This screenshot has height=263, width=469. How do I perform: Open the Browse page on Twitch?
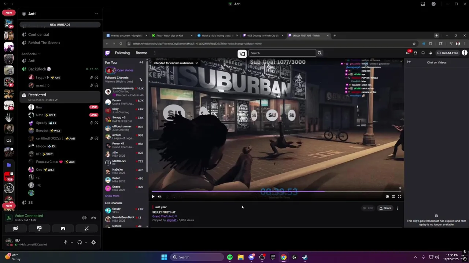[141, 53]
